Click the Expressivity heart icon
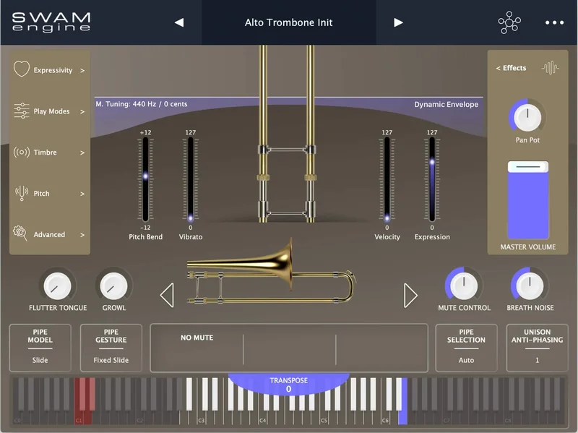Image resolution: width=578 pixels, height=433 pixels. point(22,69)
